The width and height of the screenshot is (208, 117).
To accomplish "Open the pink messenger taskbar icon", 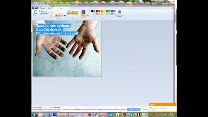I will coord(103,115).
